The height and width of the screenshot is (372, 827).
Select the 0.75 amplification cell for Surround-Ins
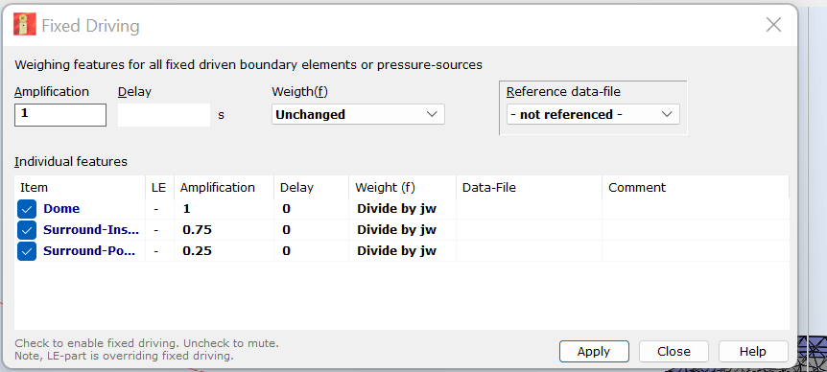(198, 230)
